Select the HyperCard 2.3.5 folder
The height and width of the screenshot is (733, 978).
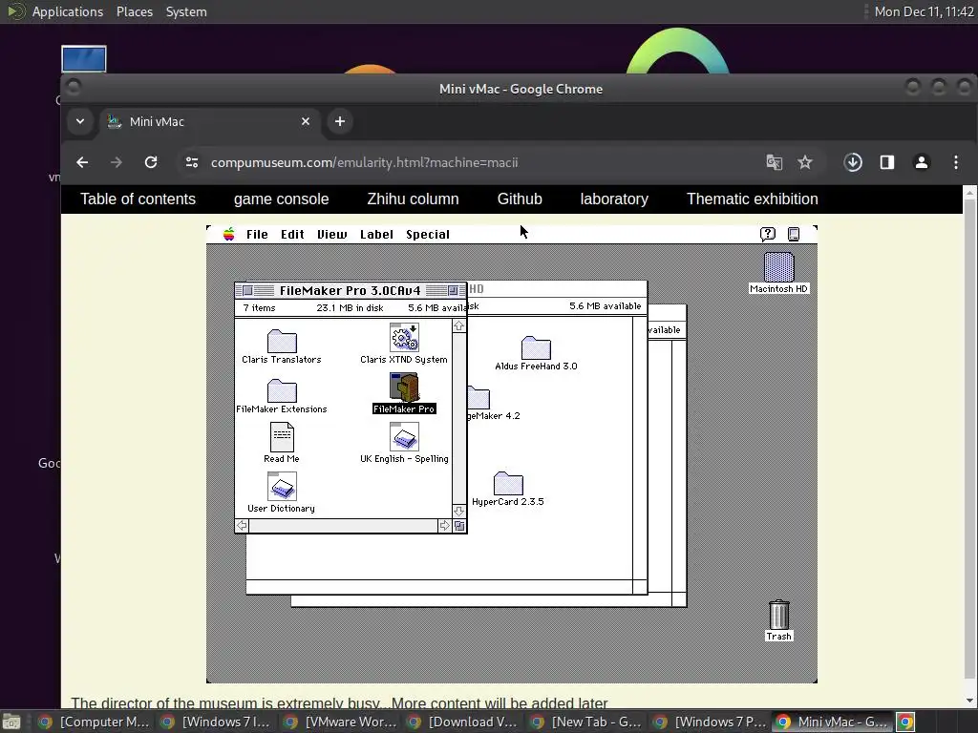click(x=508, y=484)
